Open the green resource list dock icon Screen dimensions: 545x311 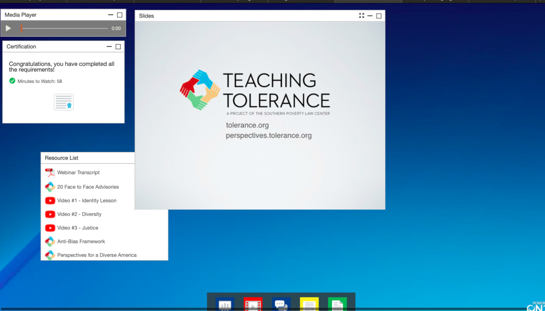coord(337,304)
